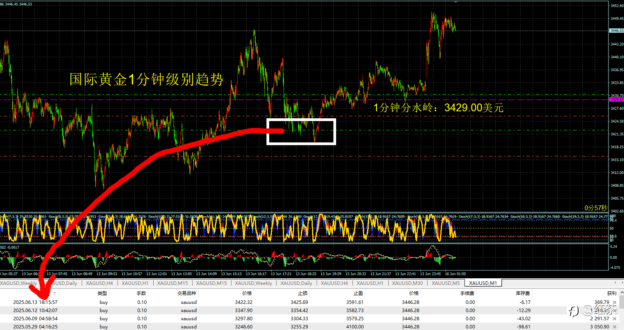Image resolution: width=624 pixels, height=330 pixels.
Task: Click take profit value 3591.61
Action: 355,302
